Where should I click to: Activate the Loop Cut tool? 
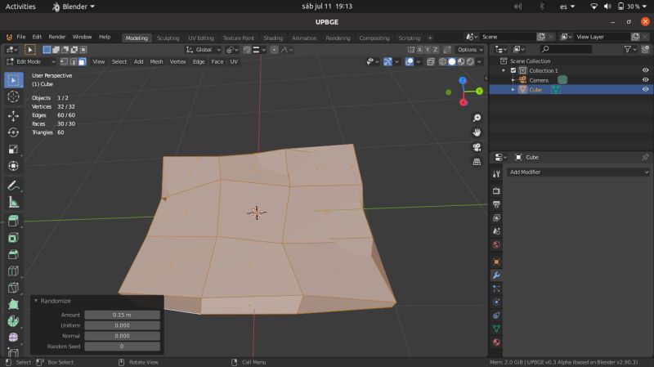tap(13, 271)
